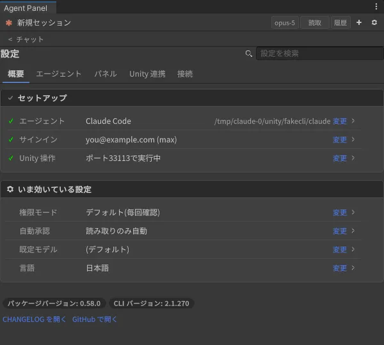Viewport: 384px width, 345px height.
Task: Click 変更 link for 権限モード
Action: [340, 213]
